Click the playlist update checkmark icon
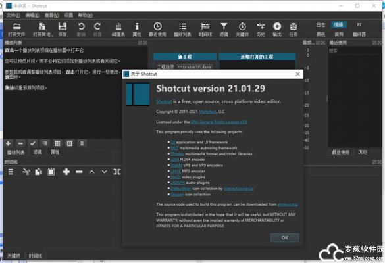 33,143
